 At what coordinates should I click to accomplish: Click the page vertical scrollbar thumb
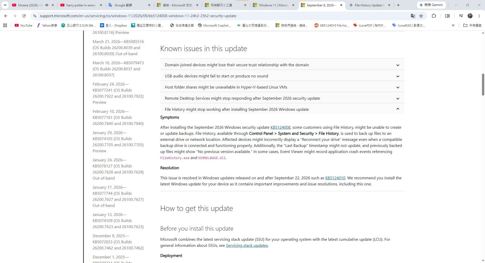point(483,84)
